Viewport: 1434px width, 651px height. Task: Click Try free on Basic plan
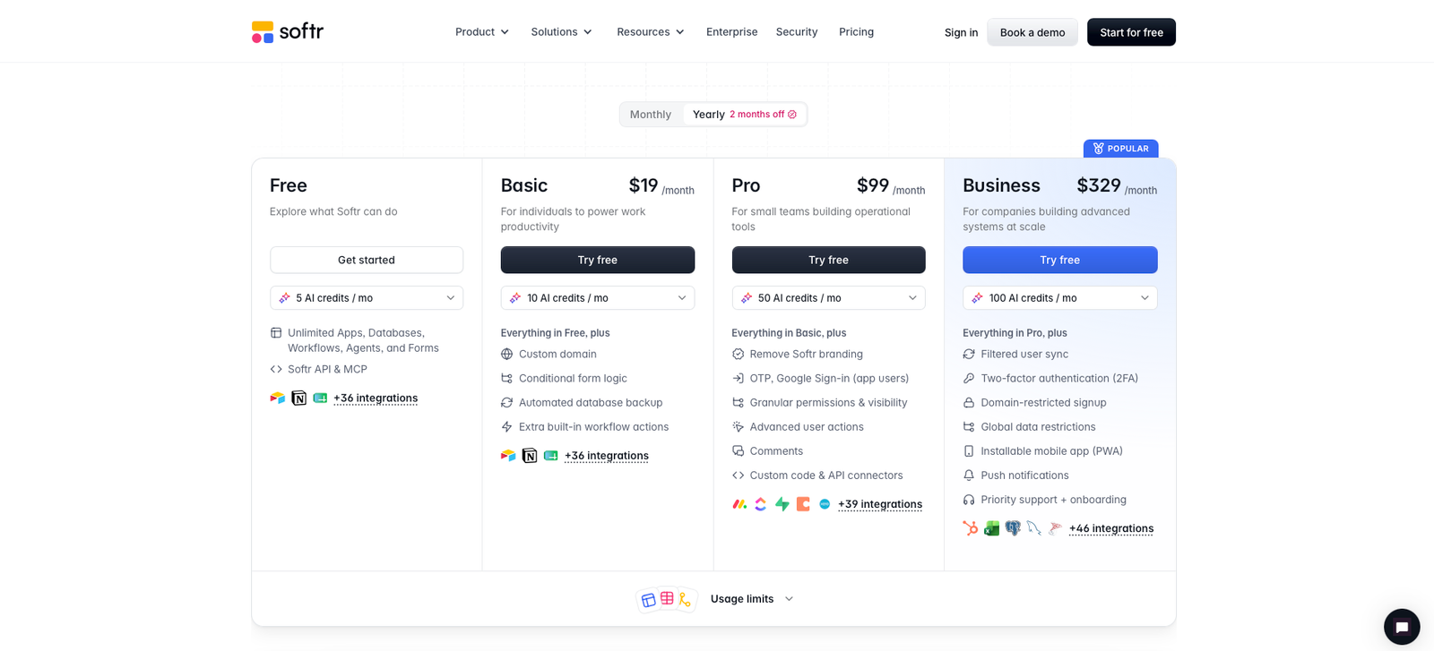coord(598,260)
